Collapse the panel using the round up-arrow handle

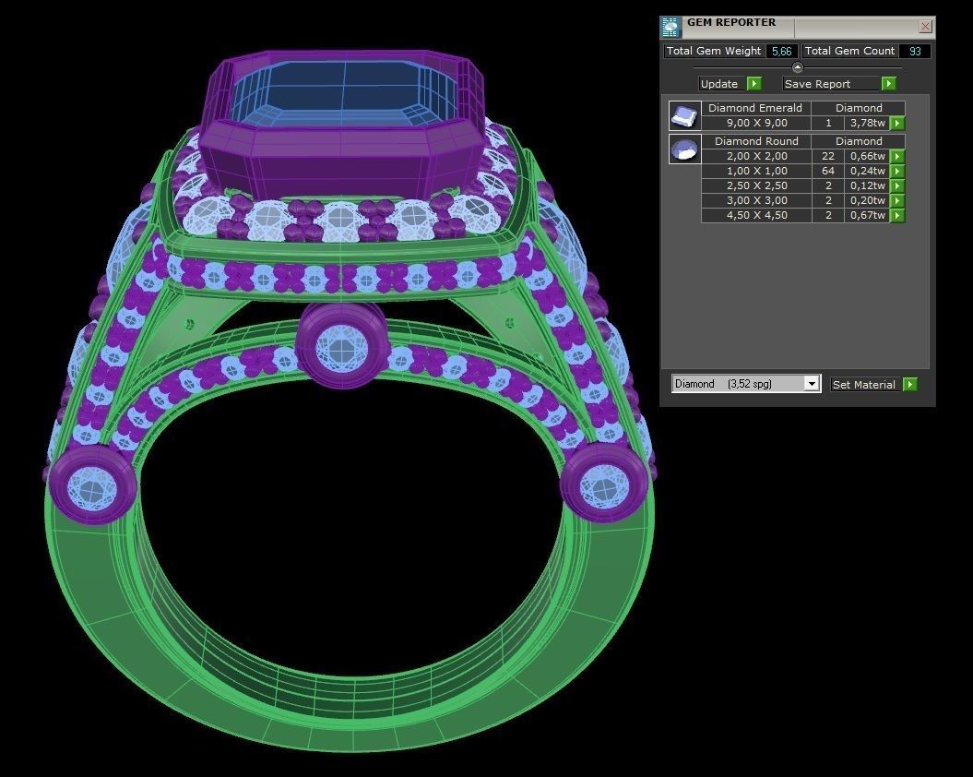(798, 67)
